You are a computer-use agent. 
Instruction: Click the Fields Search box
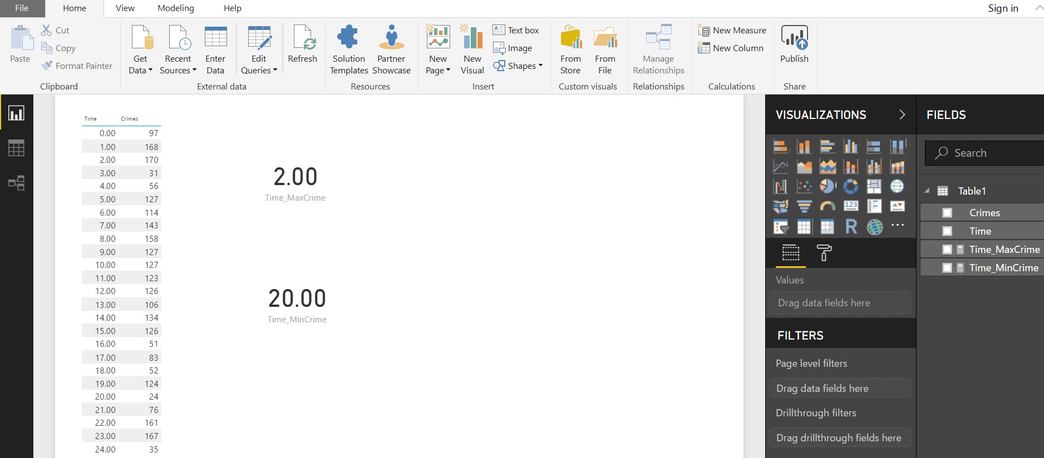point(984,153)
